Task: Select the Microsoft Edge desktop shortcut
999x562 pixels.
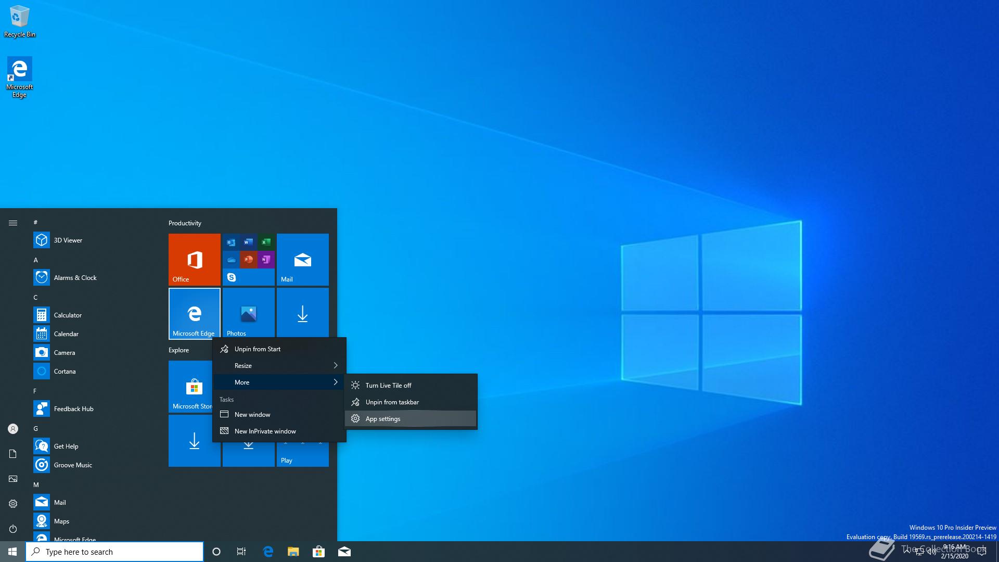Action: (x=19, y=77)
